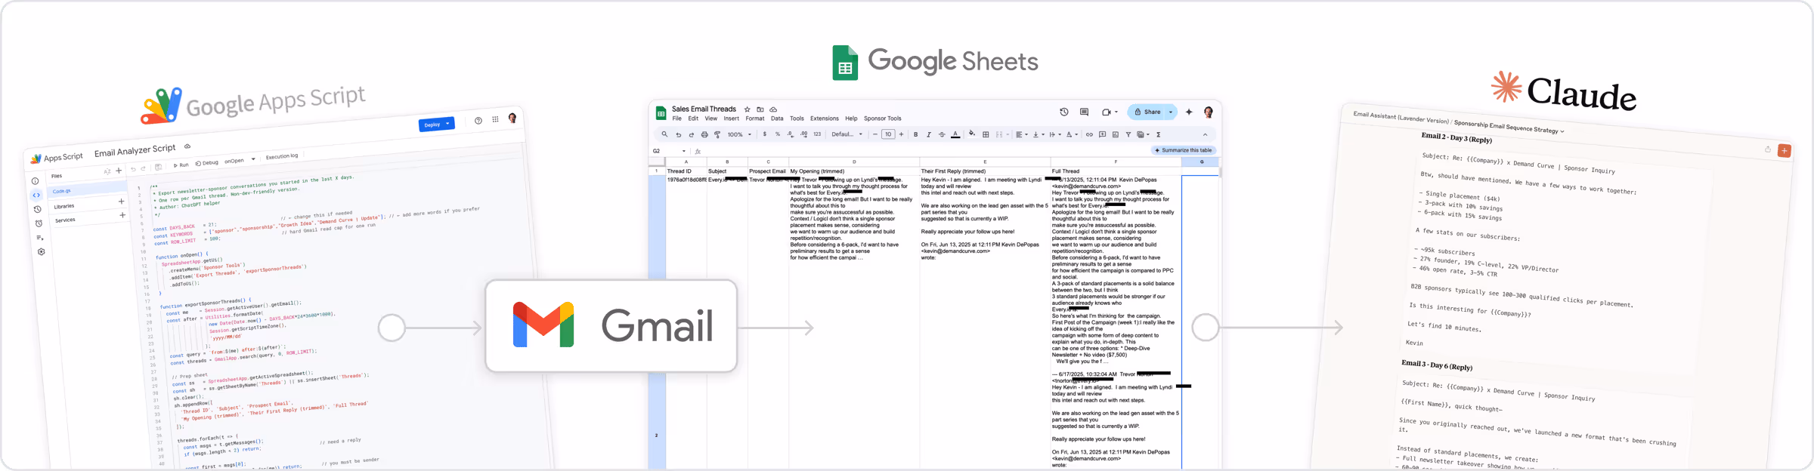Click the Deploy button in Apps Script
Viewport: 1814px width, 471px height.
coord(437,125)
